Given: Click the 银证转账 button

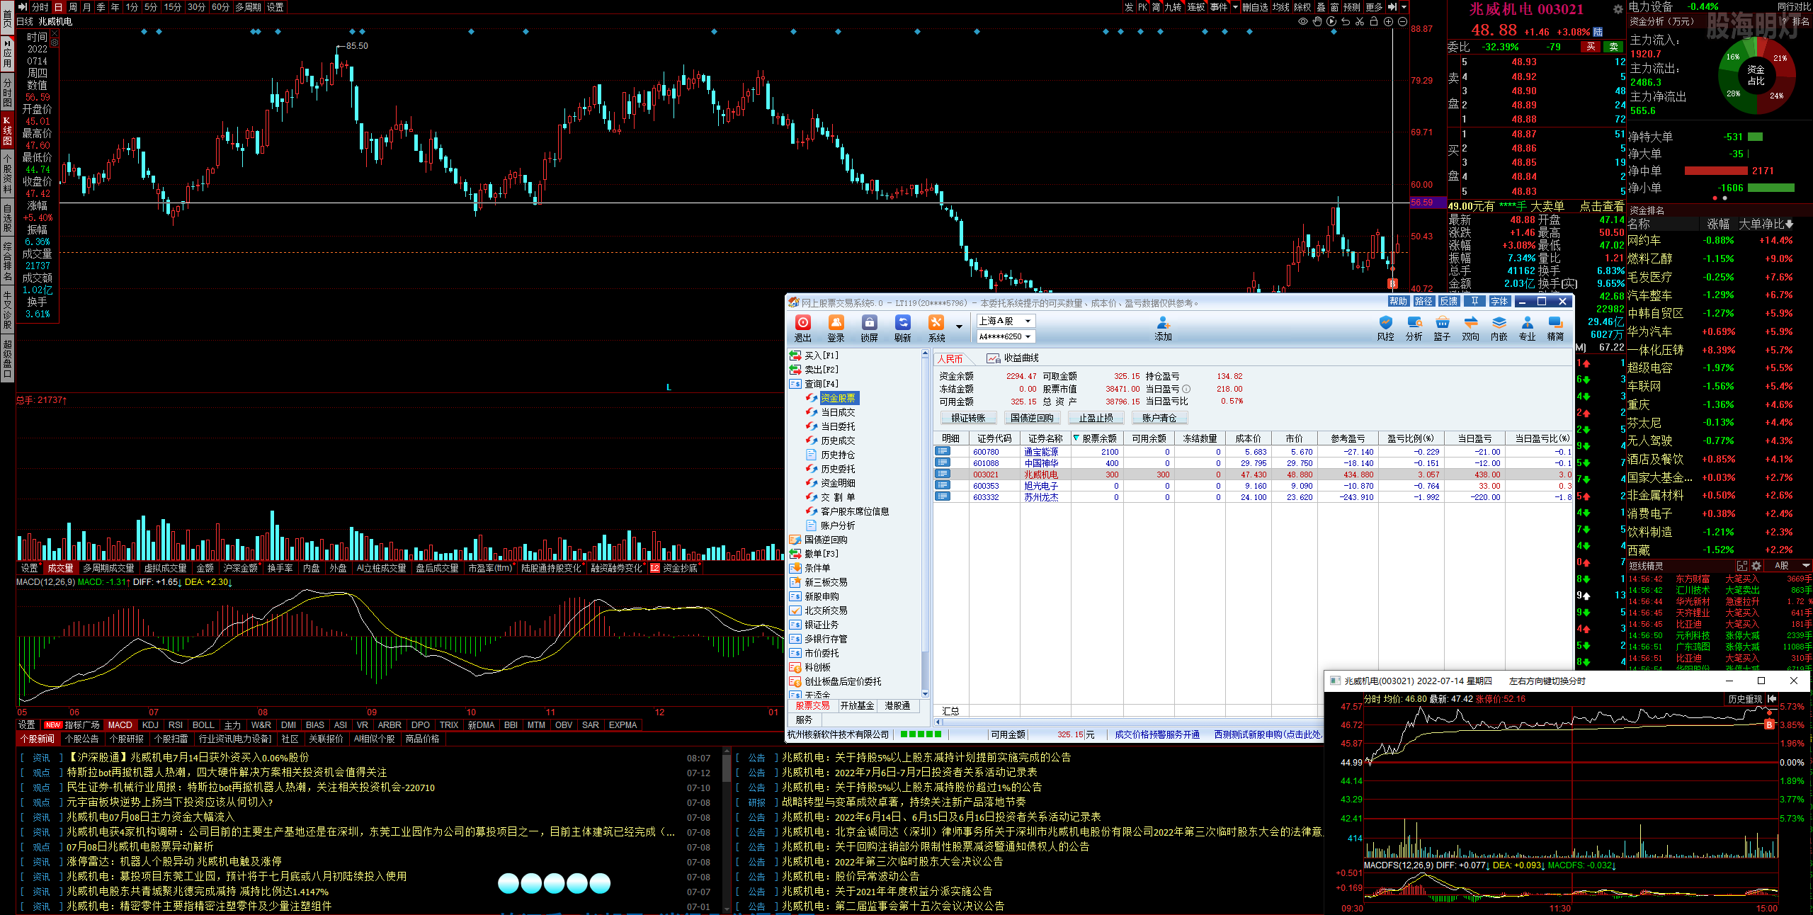Looking at the screenshot, I should click(968, 418).
